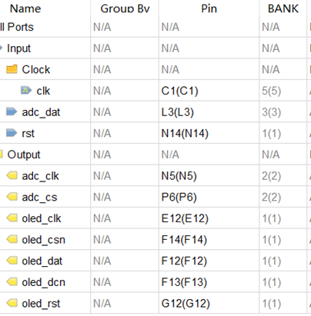Click the oled_csn output port icon

(x=12, y=239)
